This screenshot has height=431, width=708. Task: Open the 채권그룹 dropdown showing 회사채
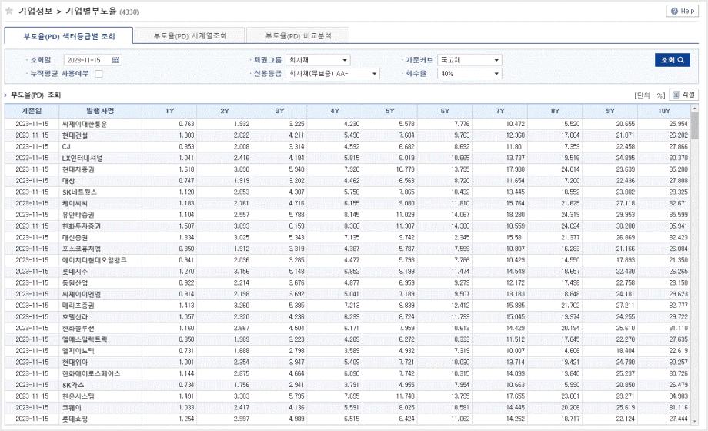(318, 60)
